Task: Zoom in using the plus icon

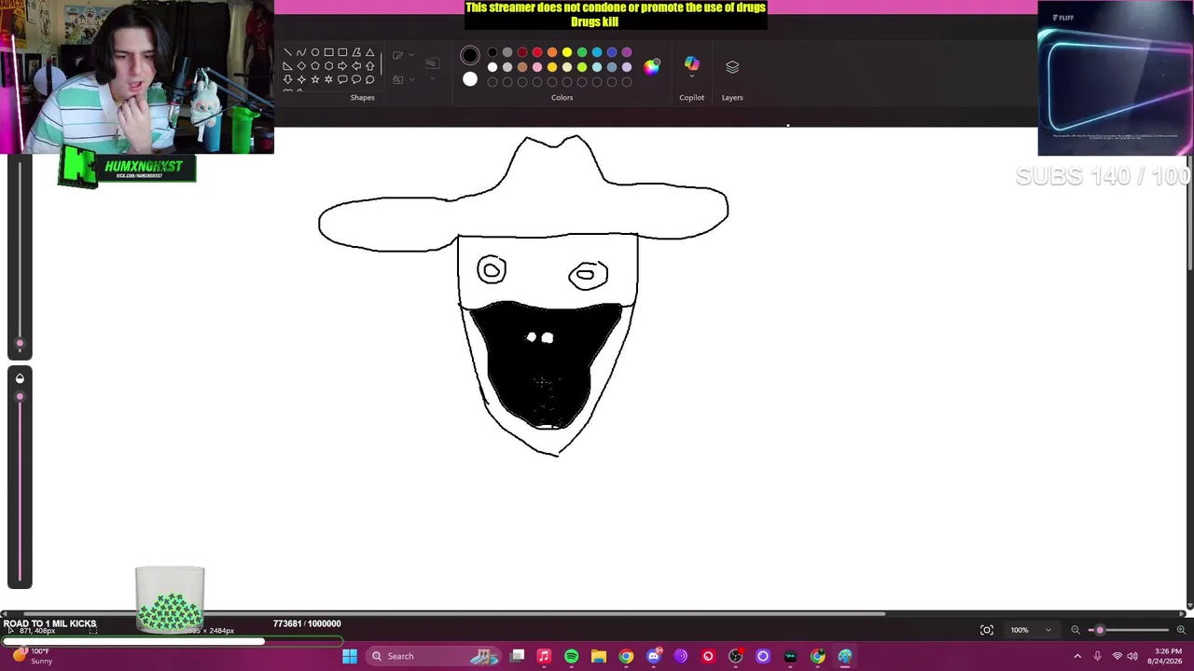Action: [1181, 630]
